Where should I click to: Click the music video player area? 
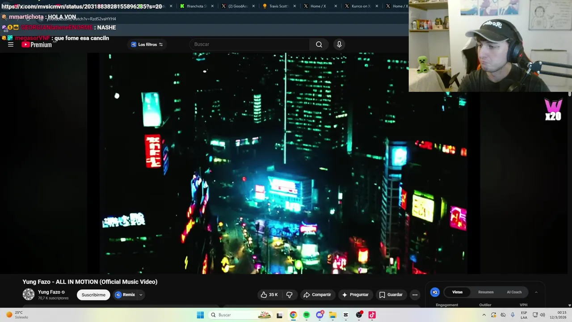(284, 163)
